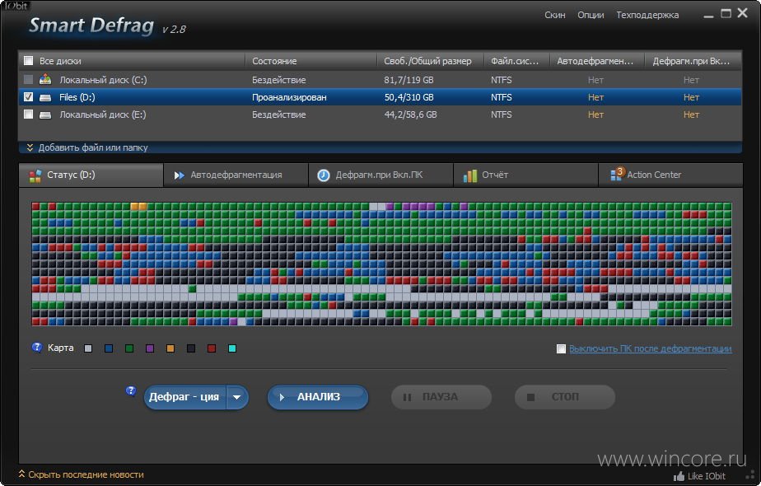This screenshot has height=486, width=761.
Task: Click the clock icon for Дефрагм.при Вкл.ПК
Action: click(323, 175)
